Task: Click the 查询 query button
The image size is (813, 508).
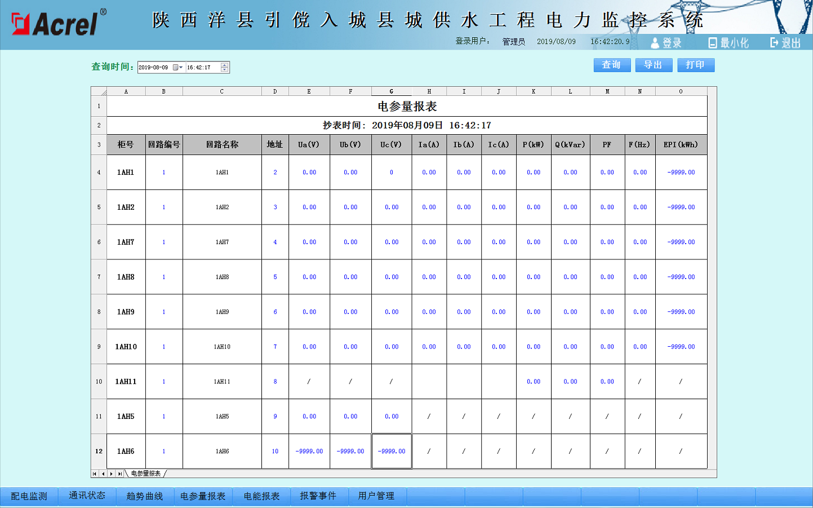Action: pos(612,65)
